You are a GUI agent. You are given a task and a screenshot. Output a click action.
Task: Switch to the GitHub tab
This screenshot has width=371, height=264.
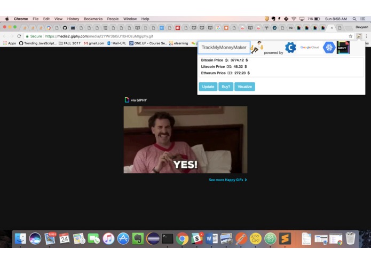point(65,28)
